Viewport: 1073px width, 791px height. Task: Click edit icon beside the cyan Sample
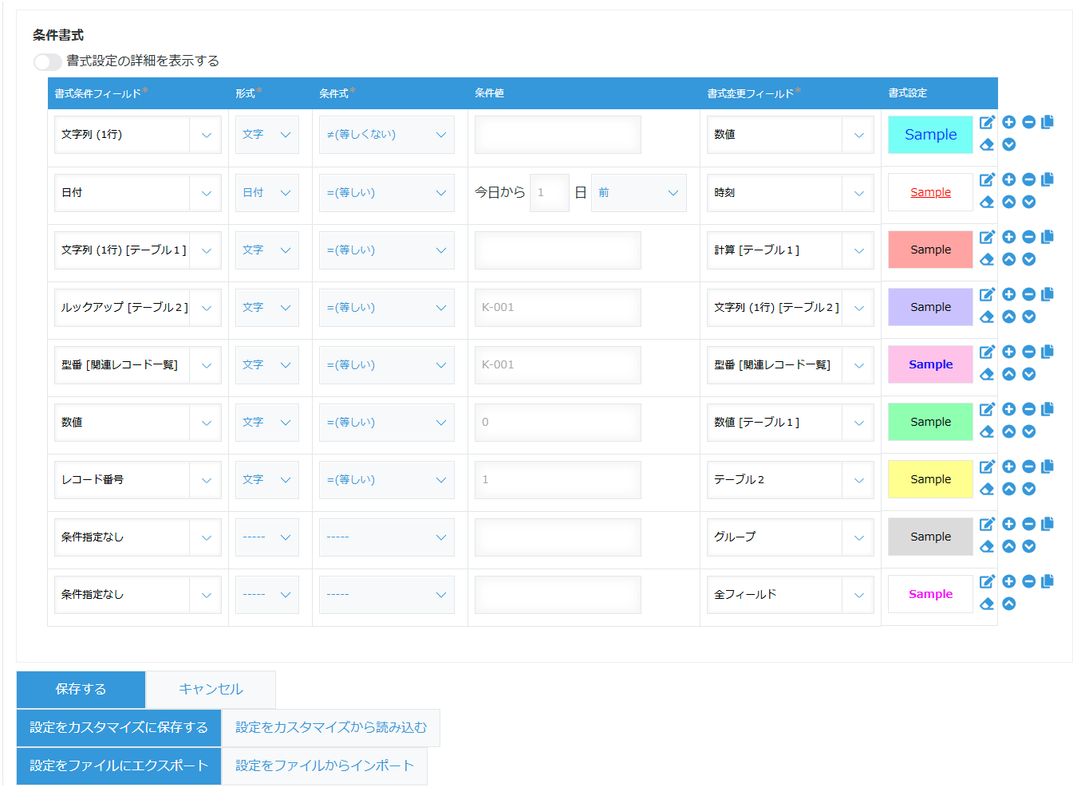(987, 122)
